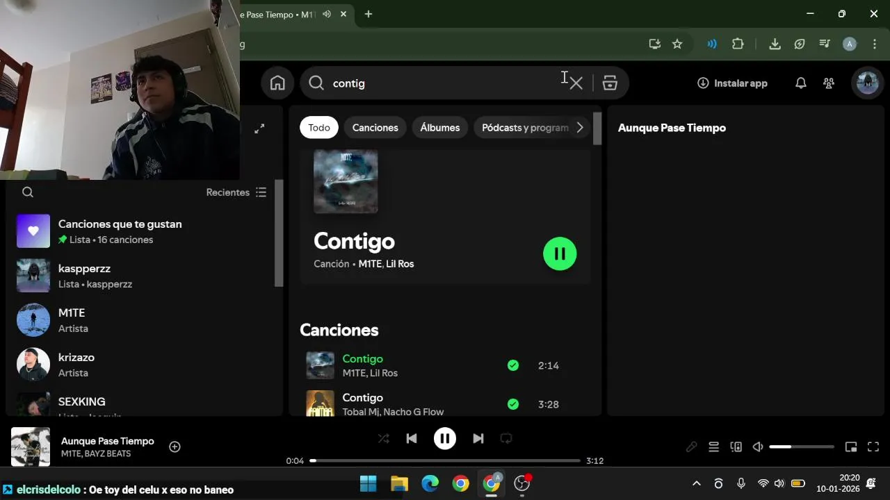The image size is (890, 500).
Task: Open connect to a device icon
Action: click(x=736, y=447)
